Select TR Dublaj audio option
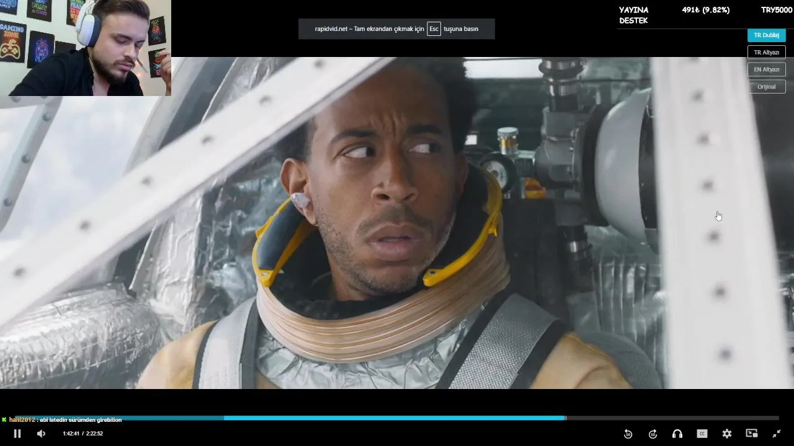This screenshot has height=446, width=794. tap(767, 35)
